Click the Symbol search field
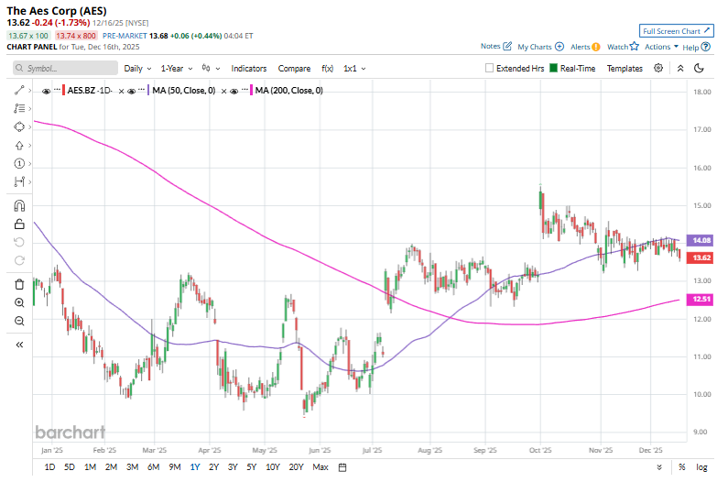 [67, 68]
